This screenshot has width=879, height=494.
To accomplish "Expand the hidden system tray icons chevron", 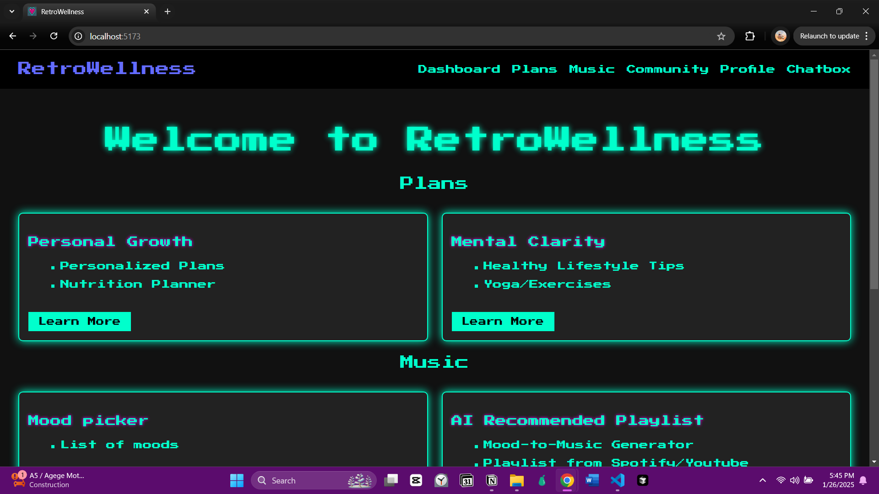I will click(x=762, y=480).
